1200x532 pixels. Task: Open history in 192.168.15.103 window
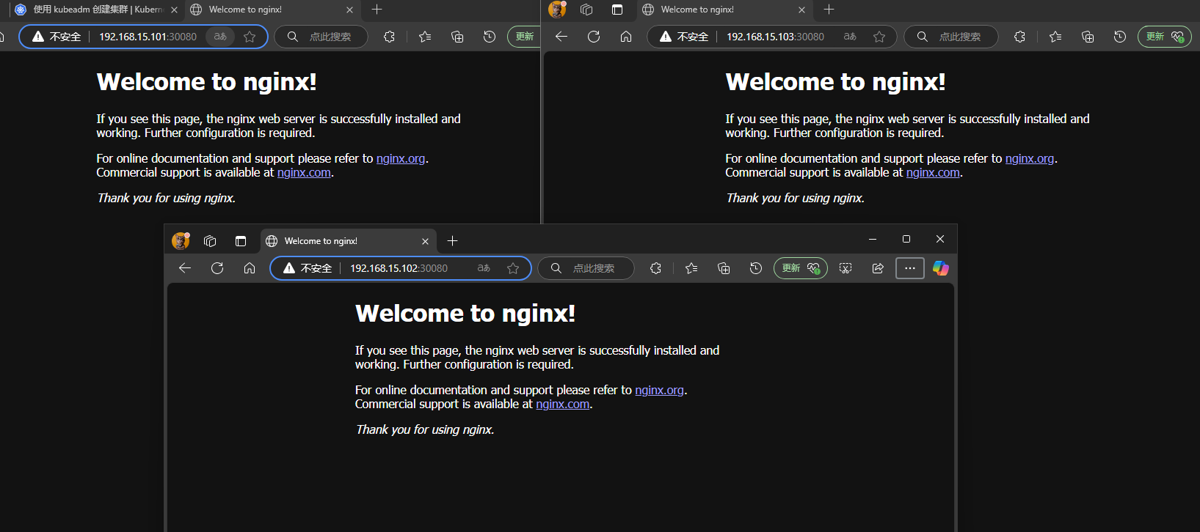(1120, 37)
